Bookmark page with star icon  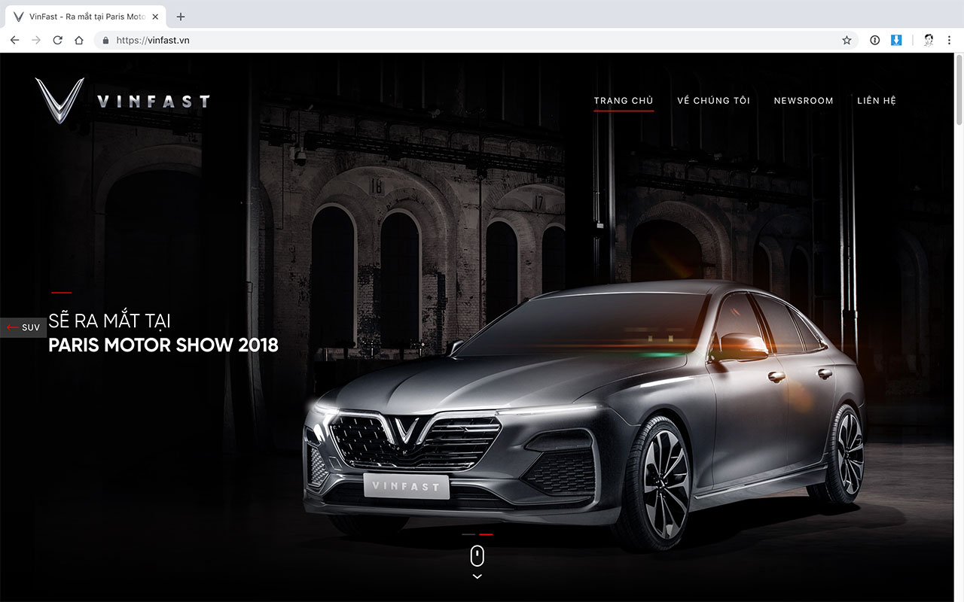[847, 41]
